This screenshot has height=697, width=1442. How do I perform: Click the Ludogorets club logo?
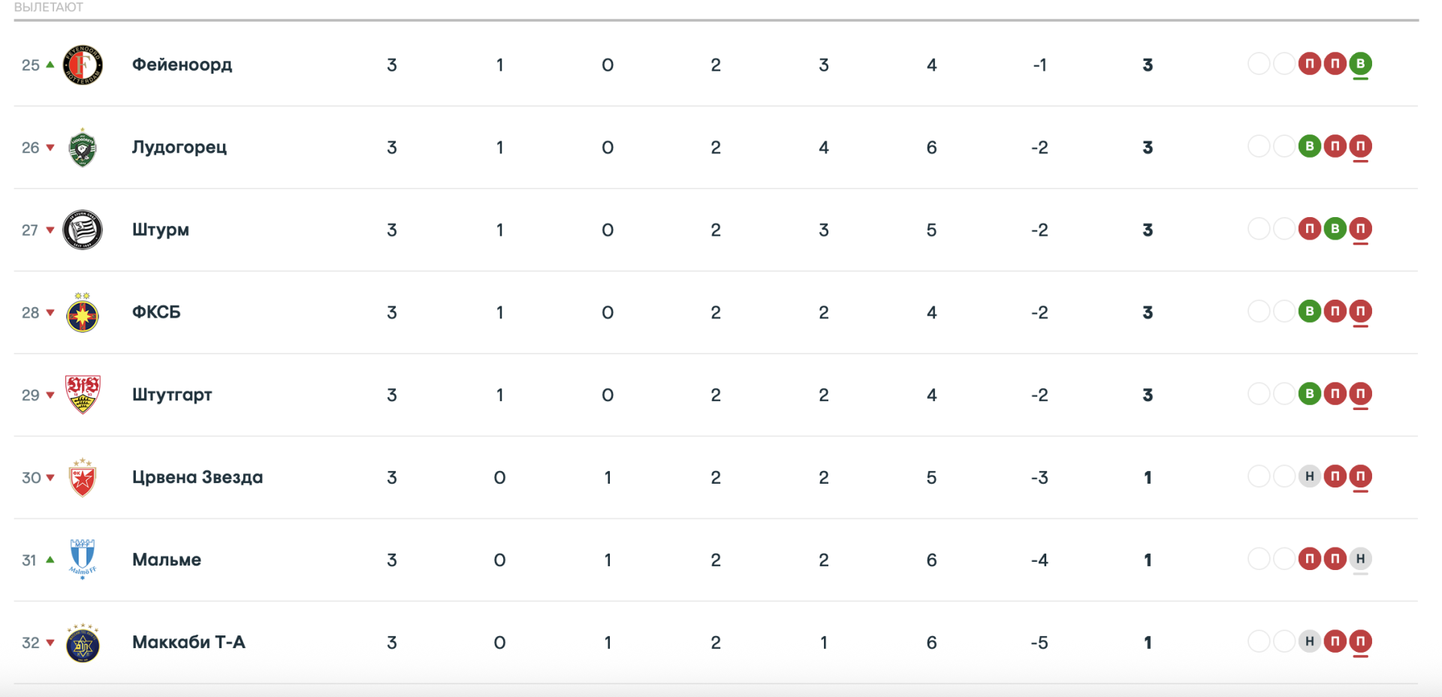pos(83,147)
